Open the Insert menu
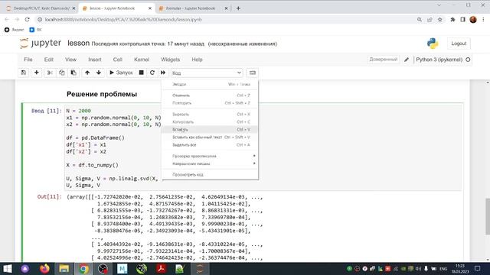 (95, 60)
